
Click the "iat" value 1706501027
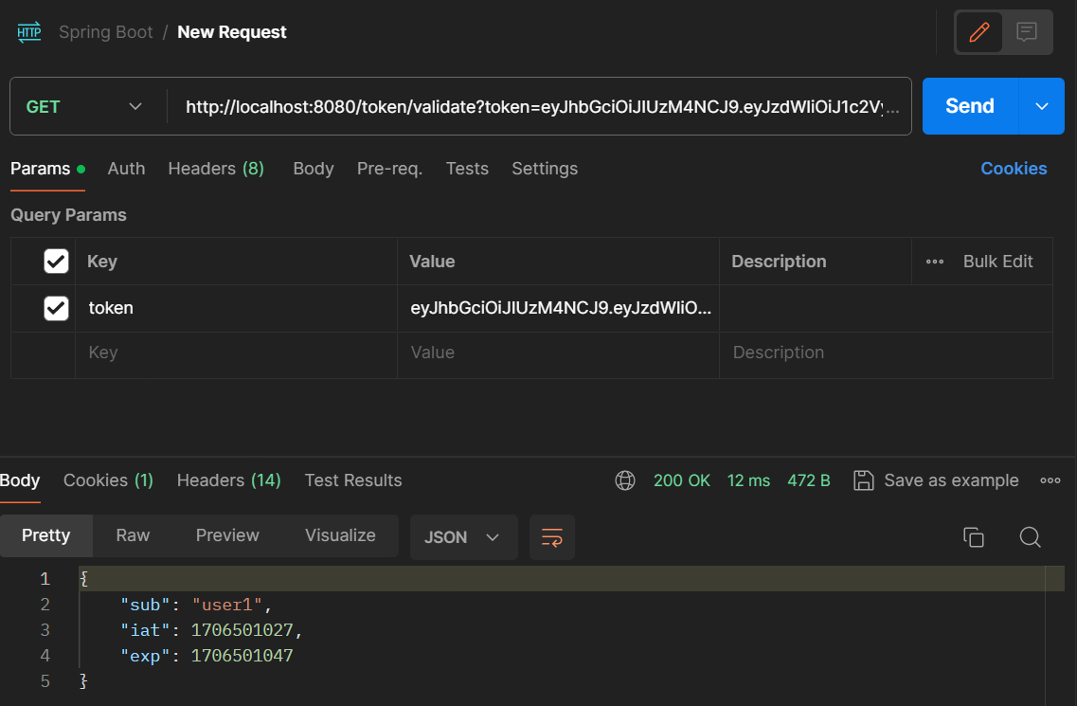click(x=242, y=630)
